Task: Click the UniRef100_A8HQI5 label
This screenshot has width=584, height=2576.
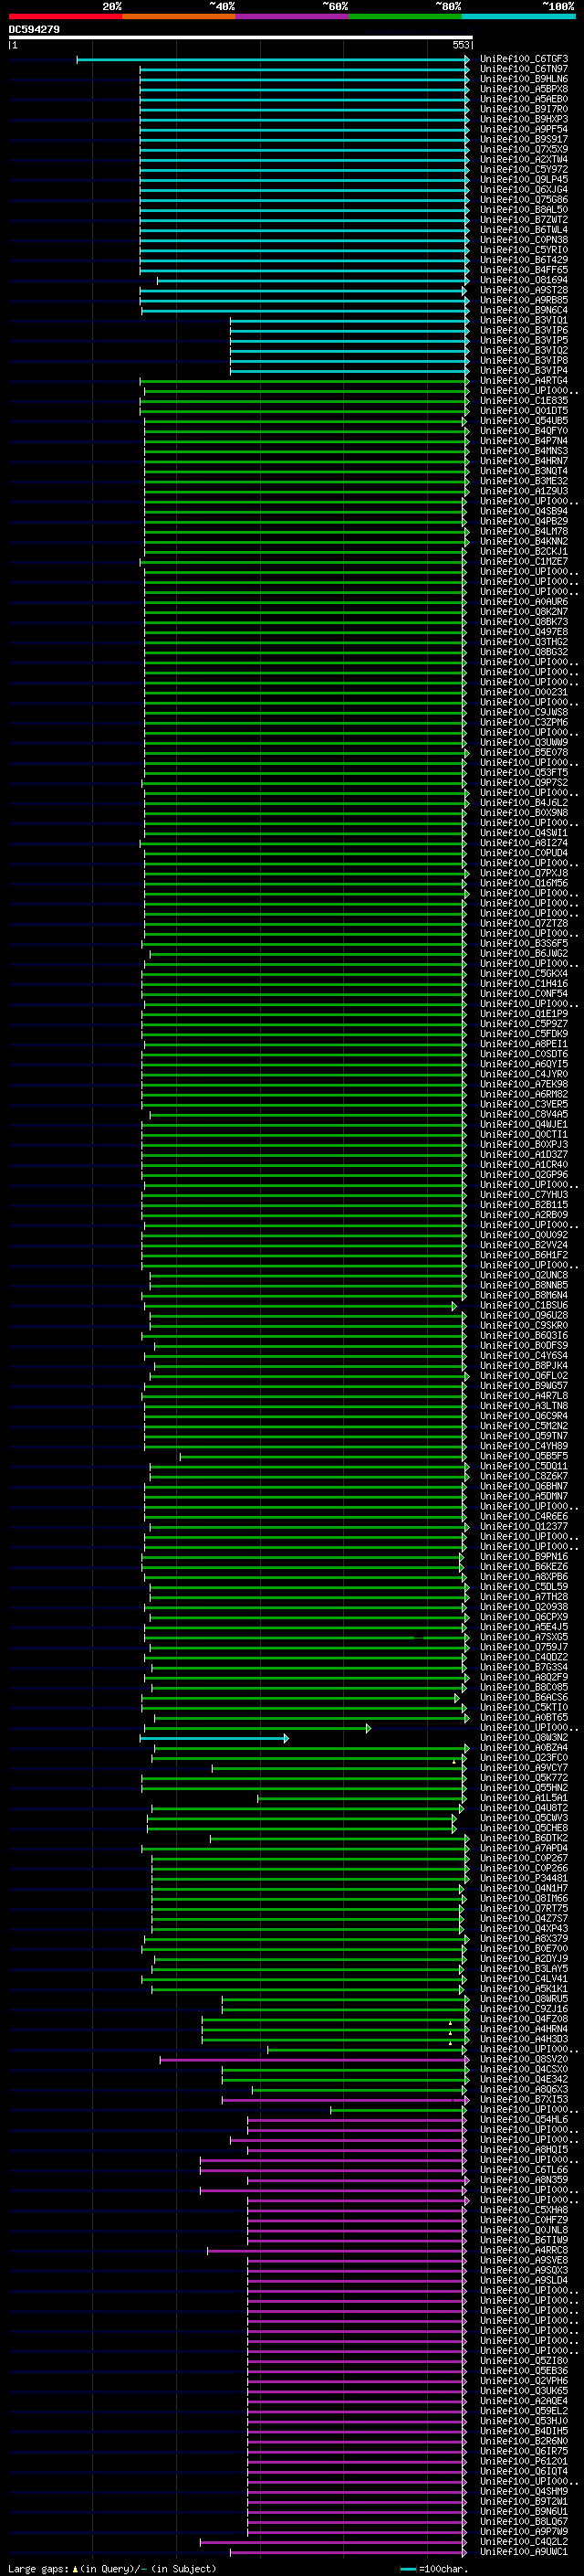Action: click(523, 2149)
